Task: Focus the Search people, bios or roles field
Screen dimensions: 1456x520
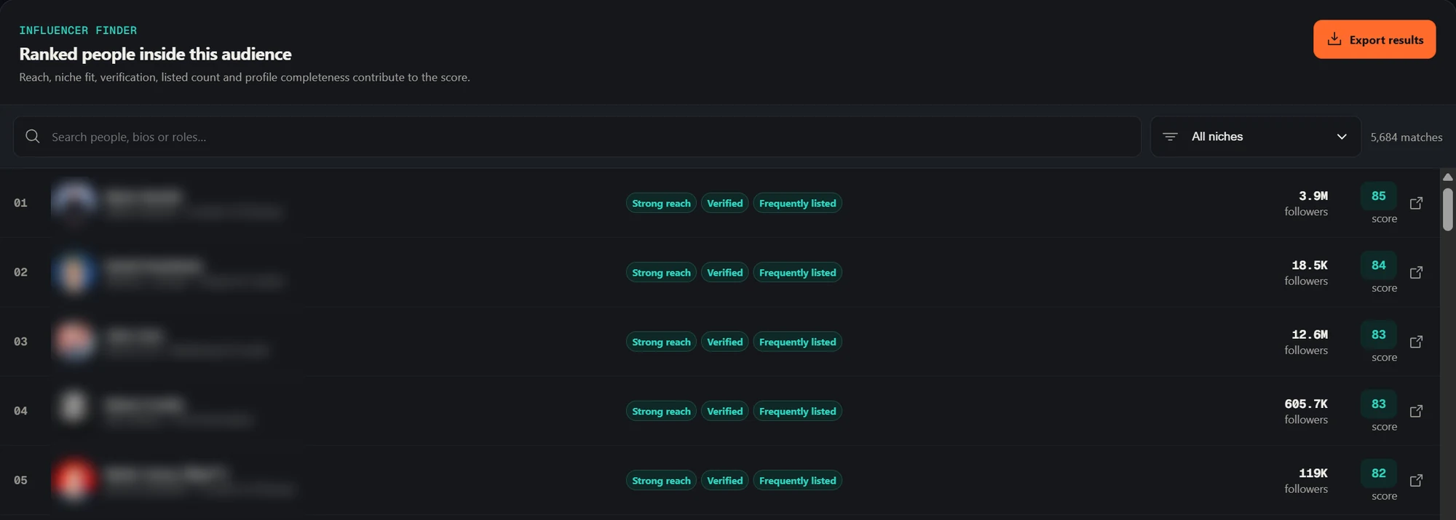Action: pyautogui.click(x=577, y=137)
